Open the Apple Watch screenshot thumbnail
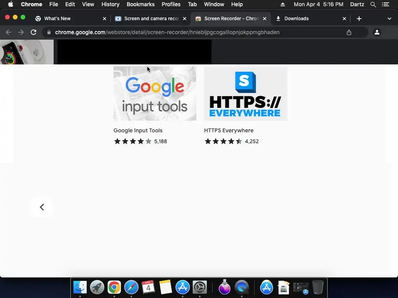The image size is (398, 298). (27, 52)
